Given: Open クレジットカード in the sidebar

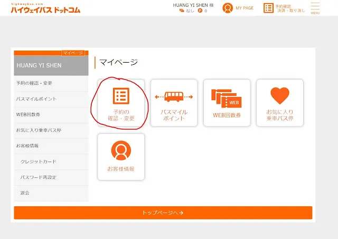Looking at the screenshot, I should tap(51, 162).
